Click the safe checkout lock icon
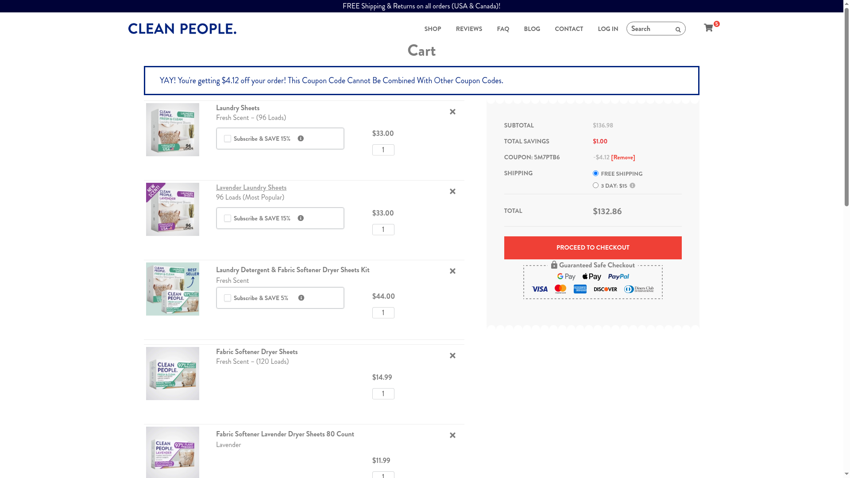The height and width of the screenshot is (478, 850). click(x=554, y=265)
